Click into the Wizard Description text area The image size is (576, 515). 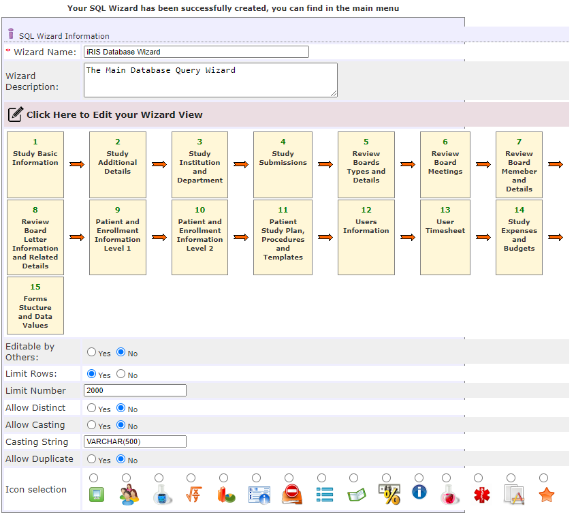tap(210, 80)
